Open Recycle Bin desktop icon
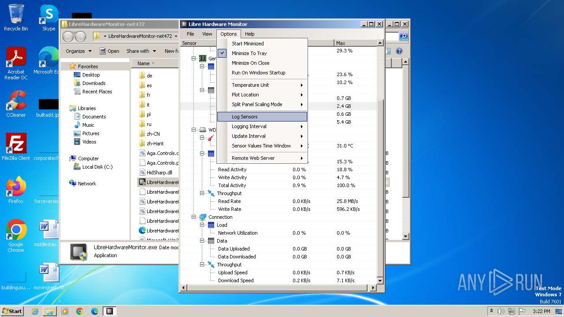Image resolution: width=564 pixels, height=317 pixels. [16, 18]
